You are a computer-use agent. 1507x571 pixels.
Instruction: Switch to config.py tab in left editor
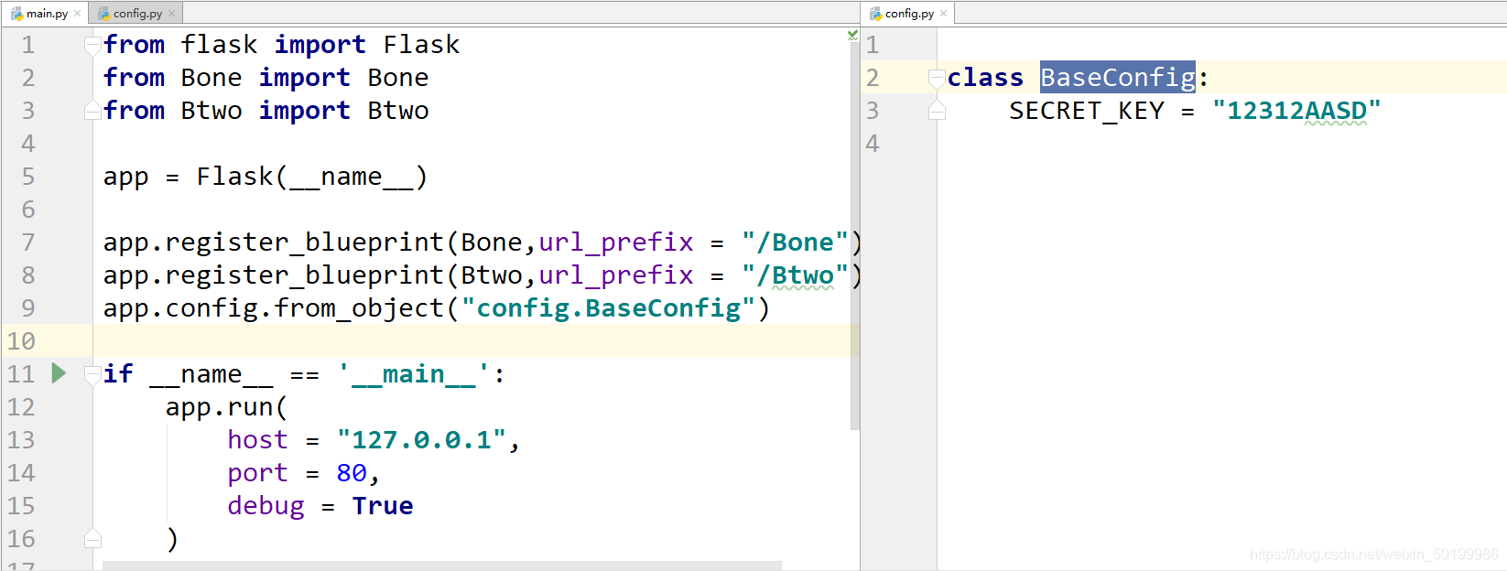(x=137, y=13)
